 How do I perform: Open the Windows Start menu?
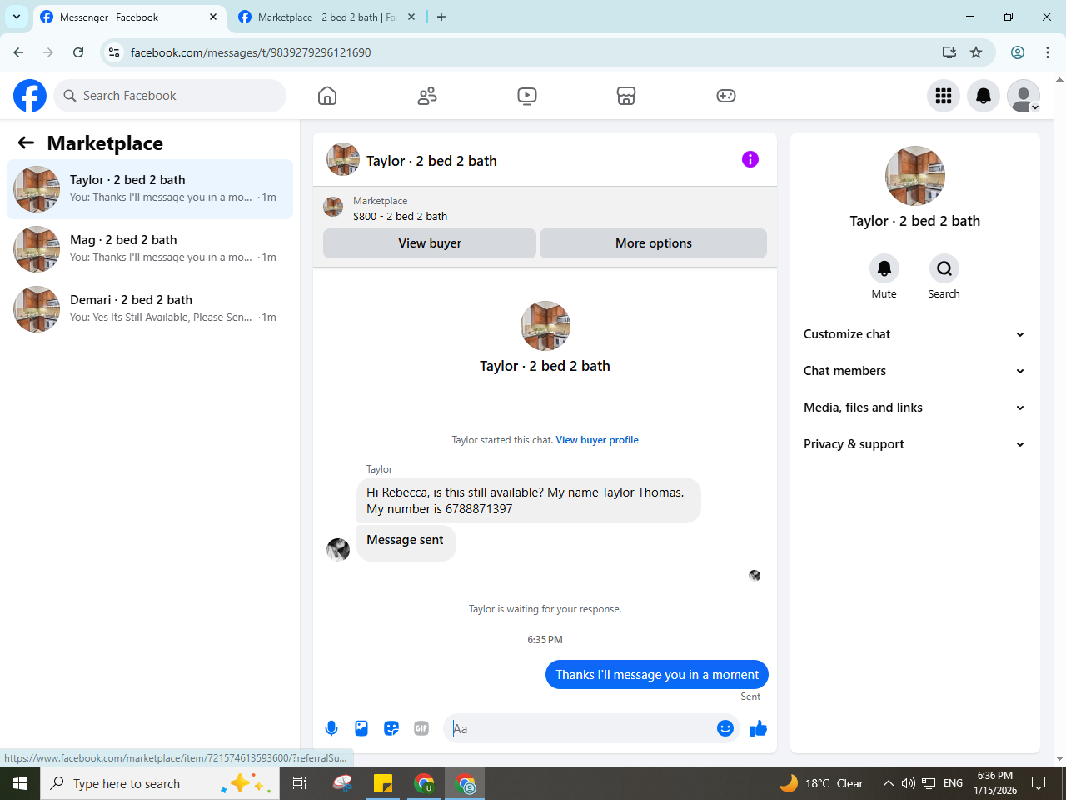20,783
